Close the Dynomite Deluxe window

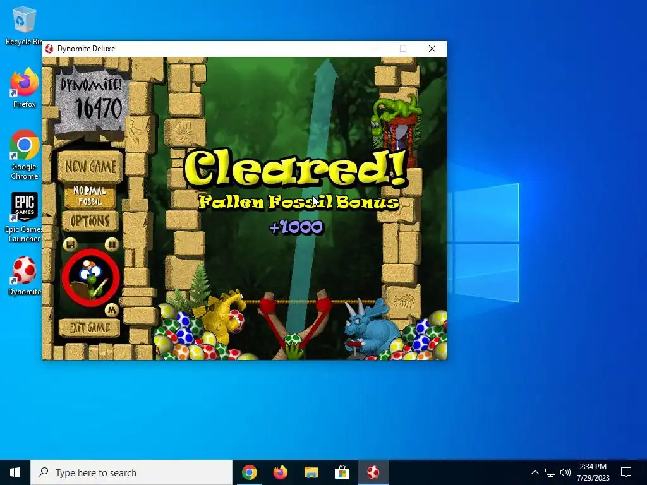432,49
